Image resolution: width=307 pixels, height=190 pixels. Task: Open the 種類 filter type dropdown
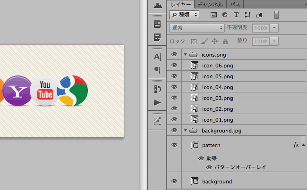tap(184, 15)
